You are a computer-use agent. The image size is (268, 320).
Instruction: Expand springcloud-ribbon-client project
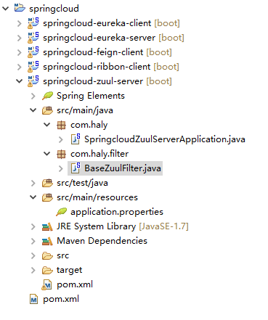point(20,67)
